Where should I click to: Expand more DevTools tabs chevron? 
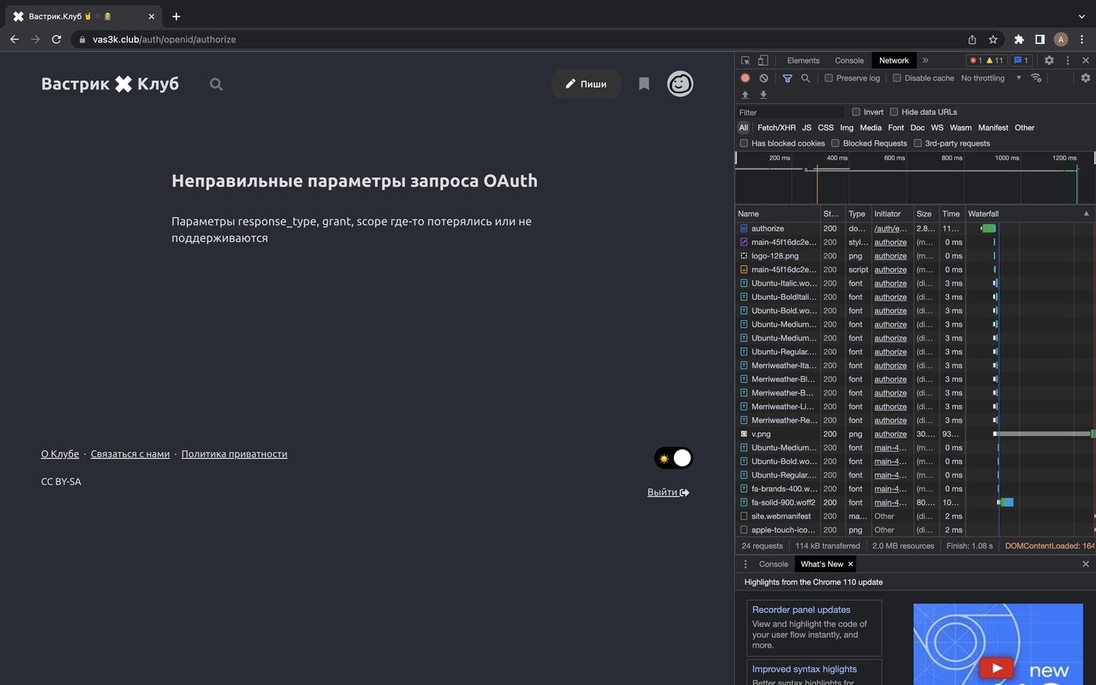pyautogui.click(x=925, y=60)
